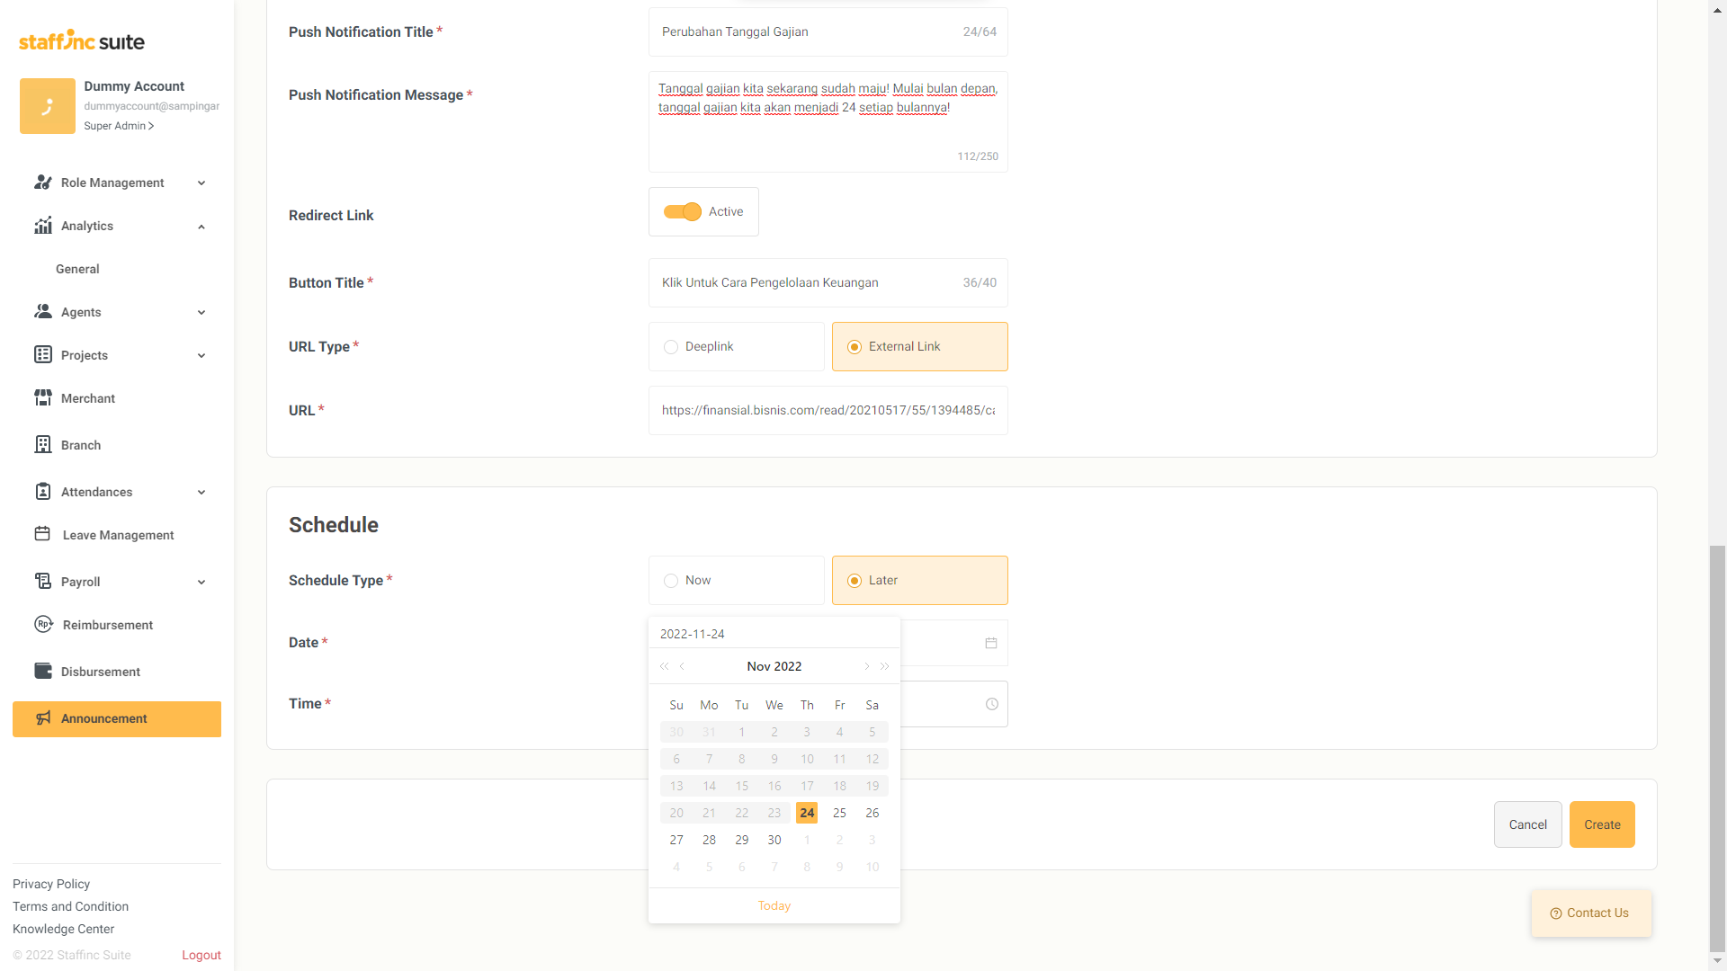Go to previous month in calendar
The height and width of the screenshot is (971, 1727).
683,666
